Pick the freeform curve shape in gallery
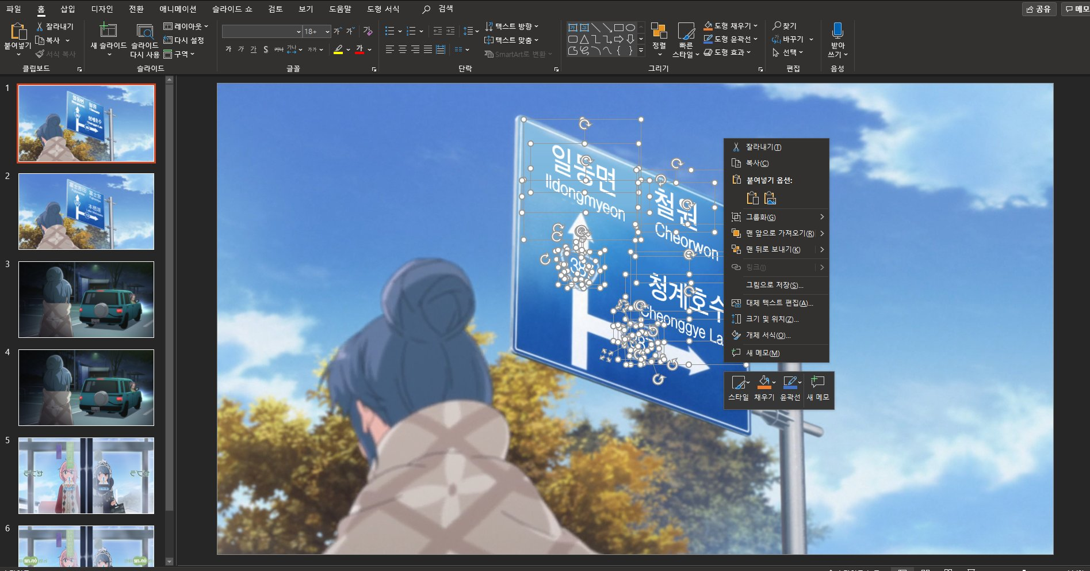 pyautogui.click(x=584, y=51)
